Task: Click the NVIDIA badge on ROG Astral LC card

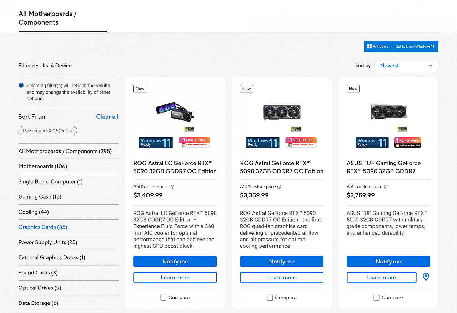Action: tap(189, 129)
